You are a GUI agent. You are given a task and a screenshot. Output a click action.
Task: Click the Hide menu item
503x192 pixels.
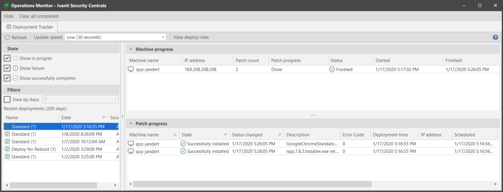(x=9, y=16)
